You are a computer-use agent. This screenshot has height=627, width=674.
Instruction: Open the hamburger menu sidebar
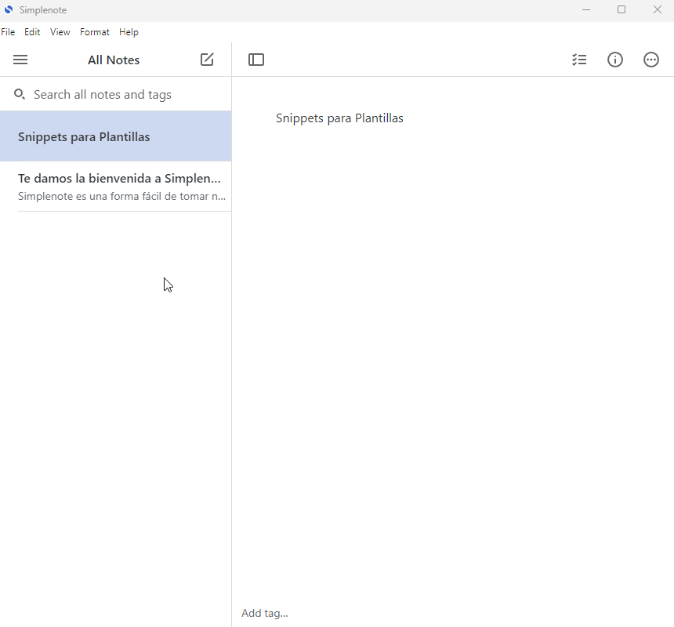(x=20, y=60)
